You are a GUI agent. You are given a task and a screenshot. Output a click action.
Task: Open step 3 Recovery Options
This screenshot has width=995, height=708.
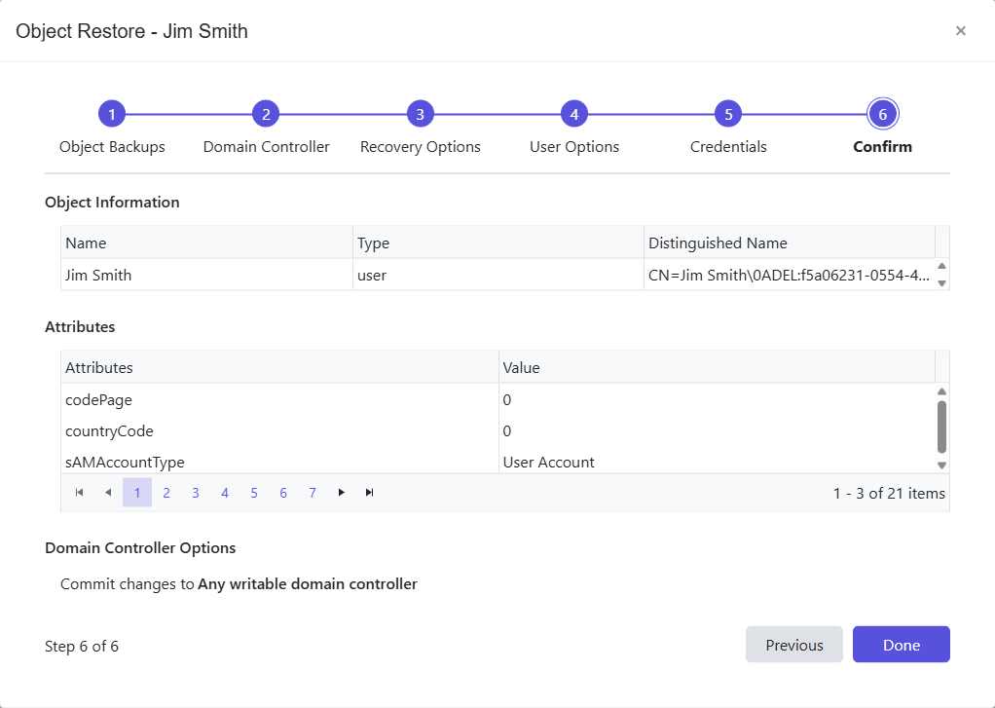420,113
